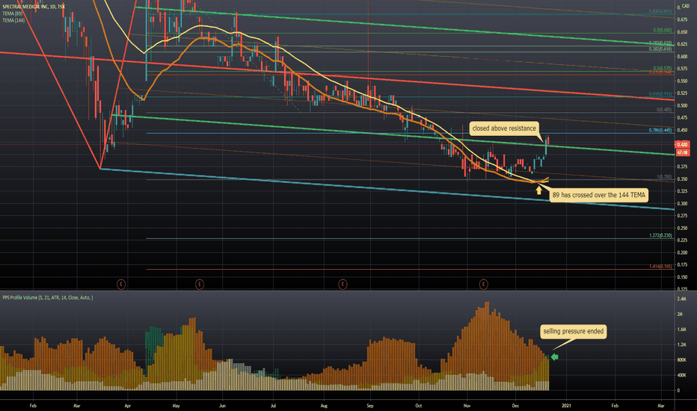697x411 pixels.
Task: Click the PPS Profile Volume indicator legend
Action: pyautogui.click(x=48, y=297)
